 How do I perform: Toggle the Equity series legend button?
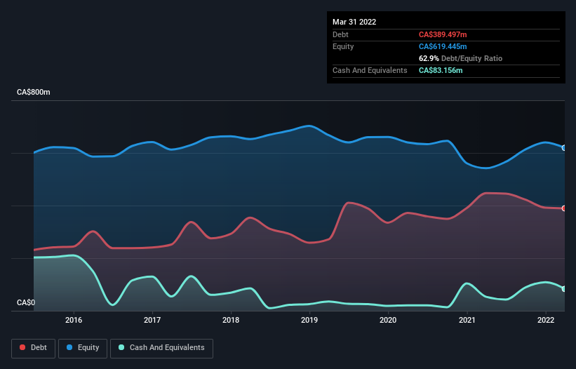tap(83, 348)
